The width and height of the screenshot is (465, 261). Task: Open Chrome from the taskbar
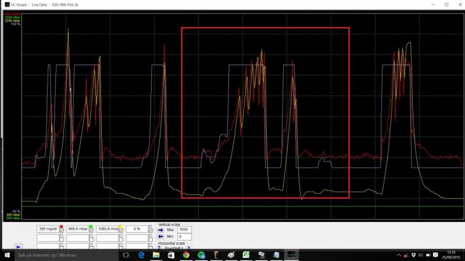[x=186, y=255]
